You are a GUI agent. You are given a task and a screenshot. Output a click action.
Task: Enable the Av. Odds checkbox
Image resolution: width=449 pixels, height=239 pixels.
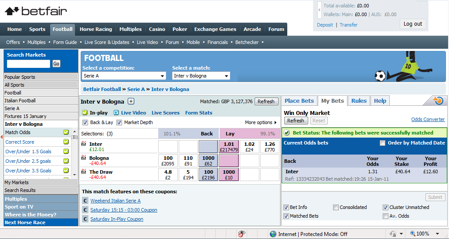[385, 216]
